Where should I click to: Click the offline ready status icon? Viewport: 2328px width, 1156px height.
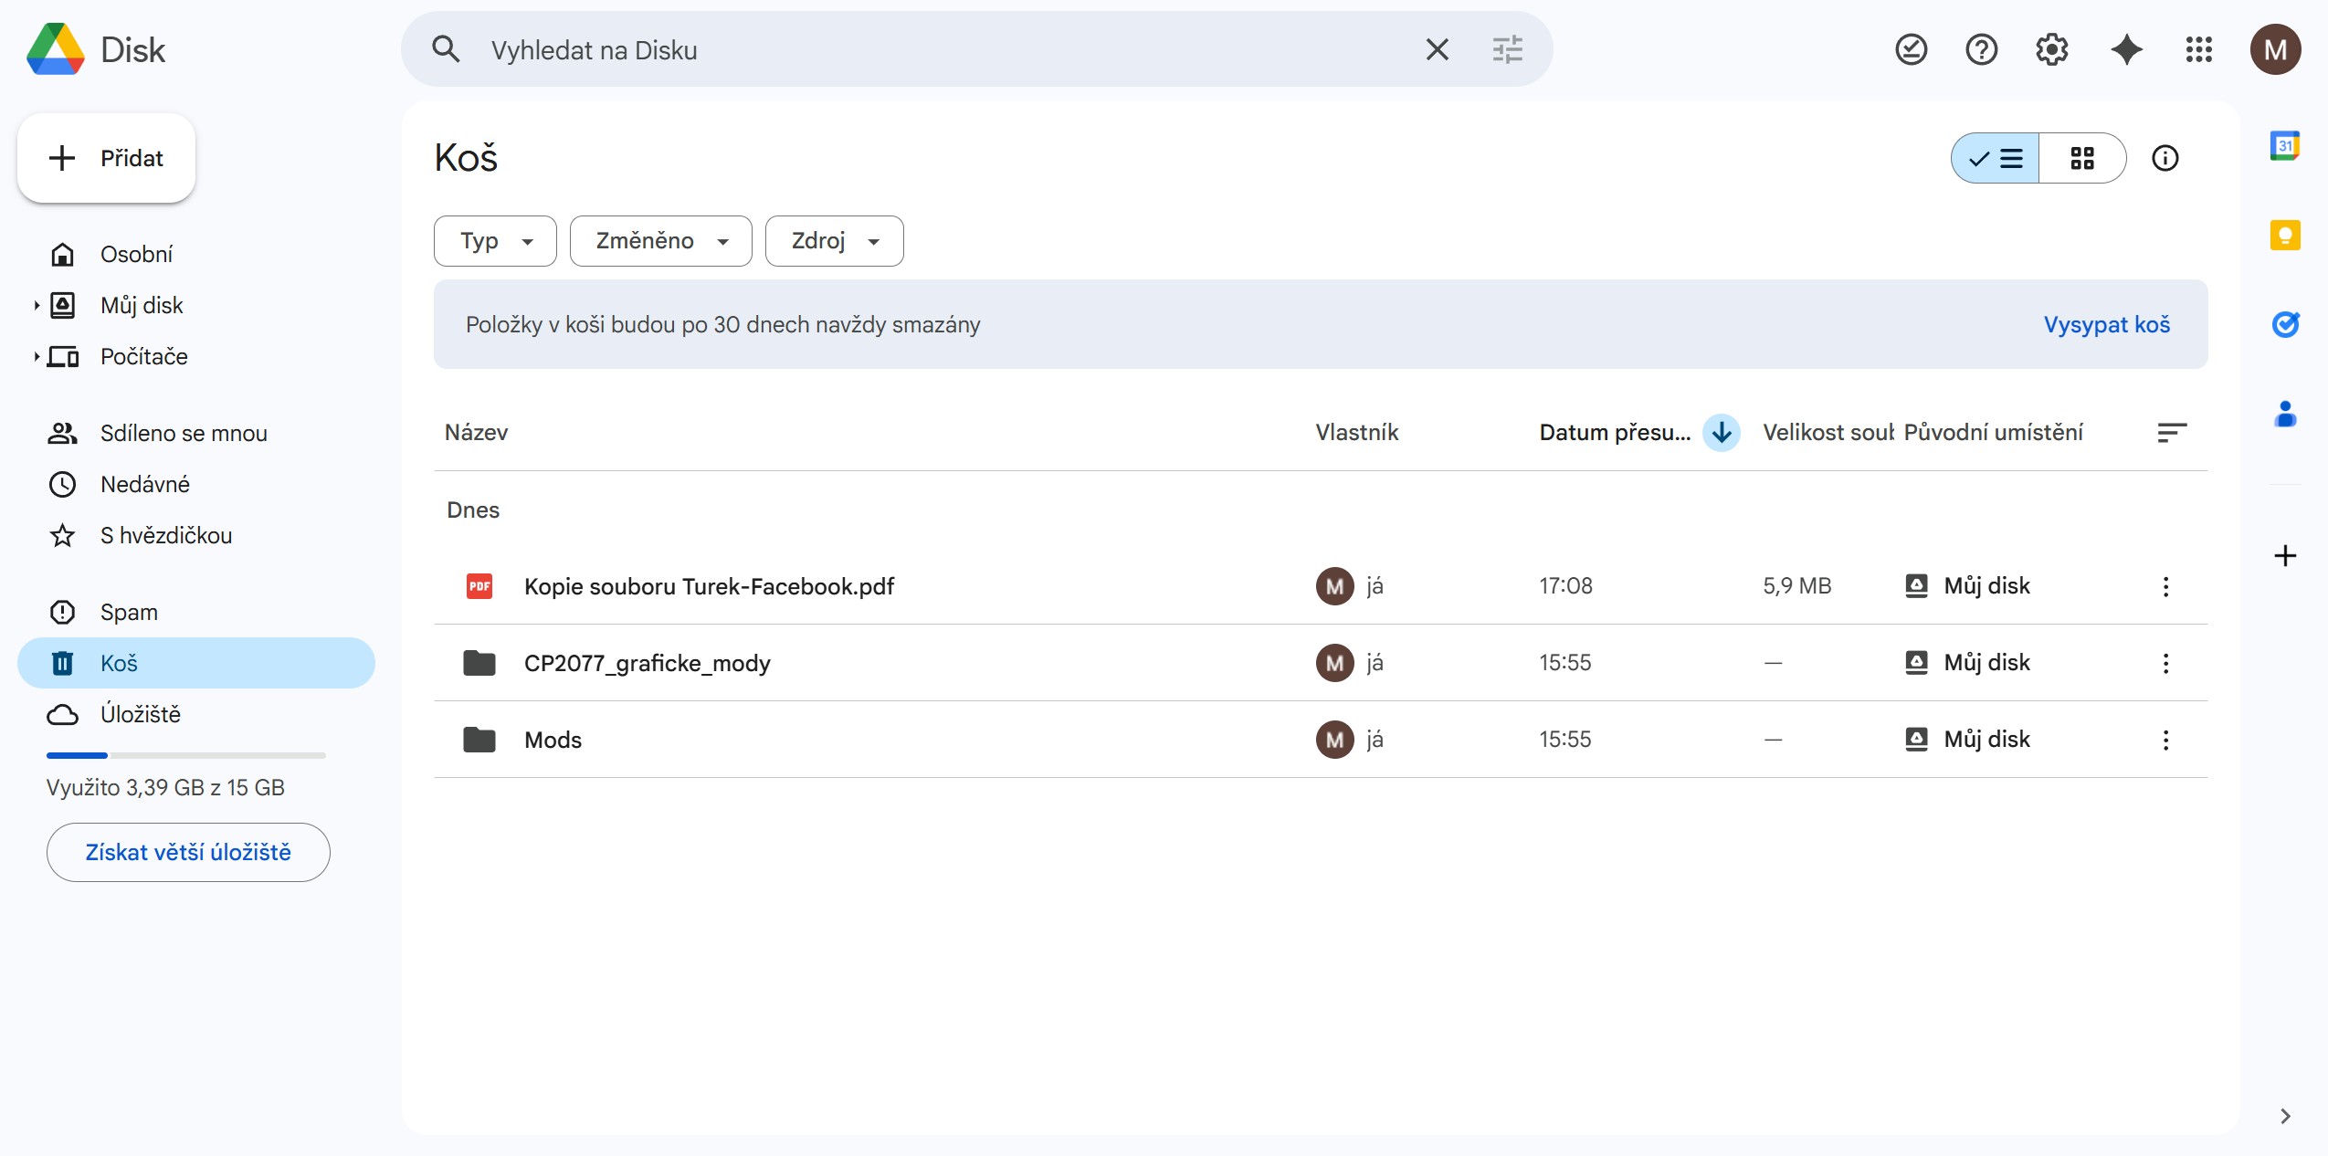click(x=1911, y=49)
